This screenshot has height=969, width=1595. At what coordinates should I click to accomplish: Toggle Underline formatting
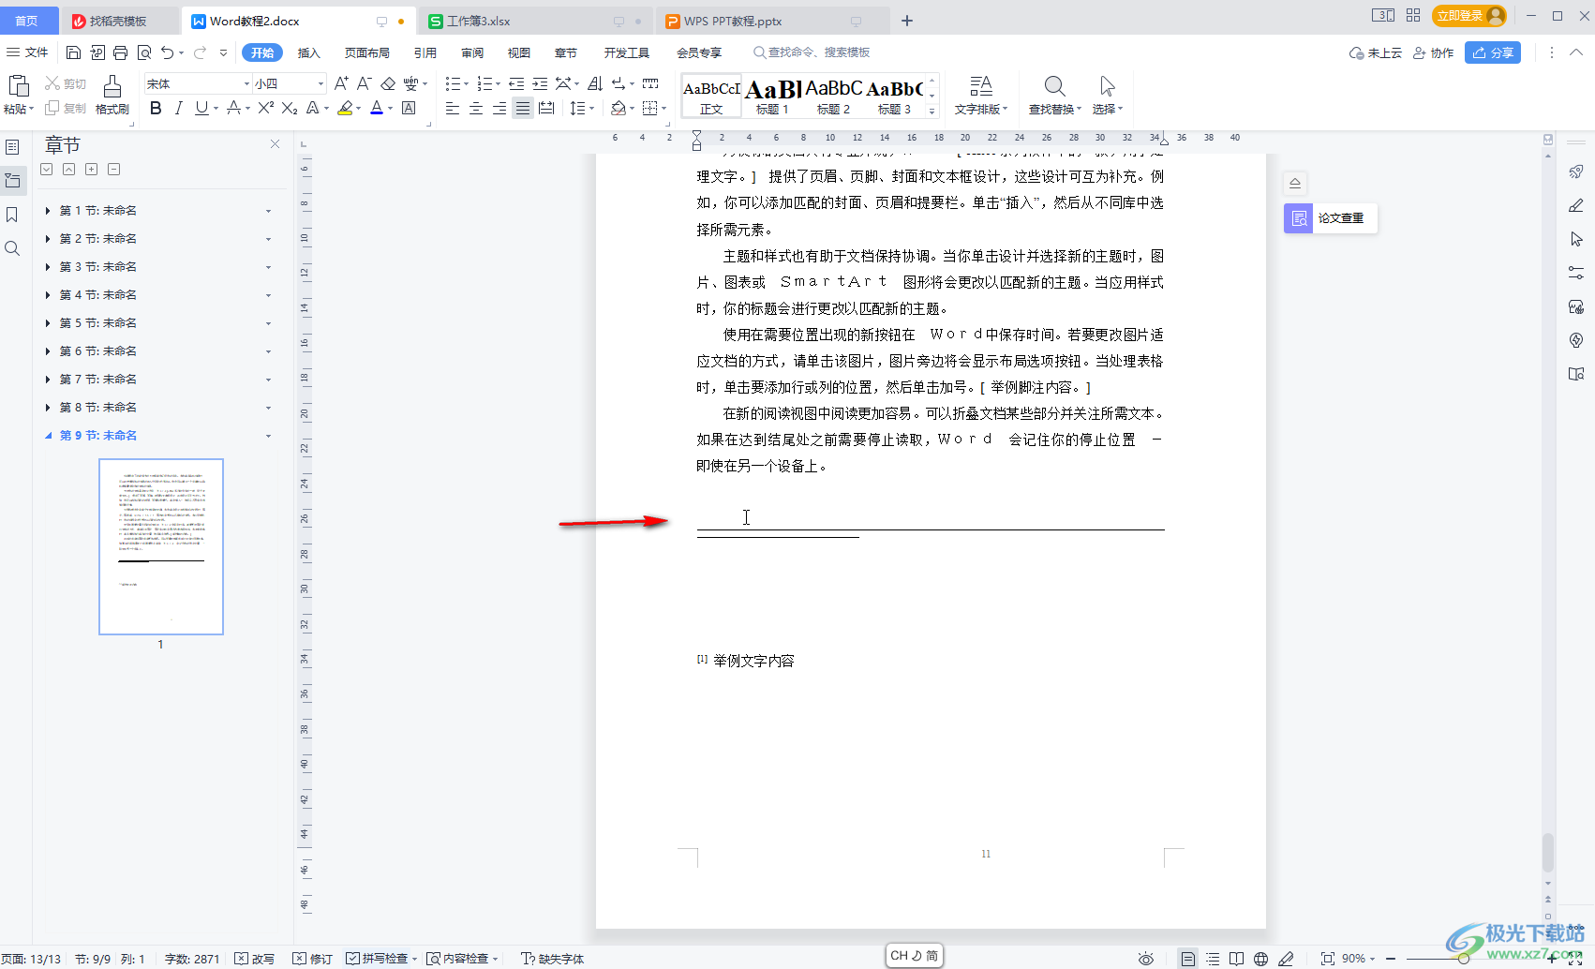click(201, 108)
